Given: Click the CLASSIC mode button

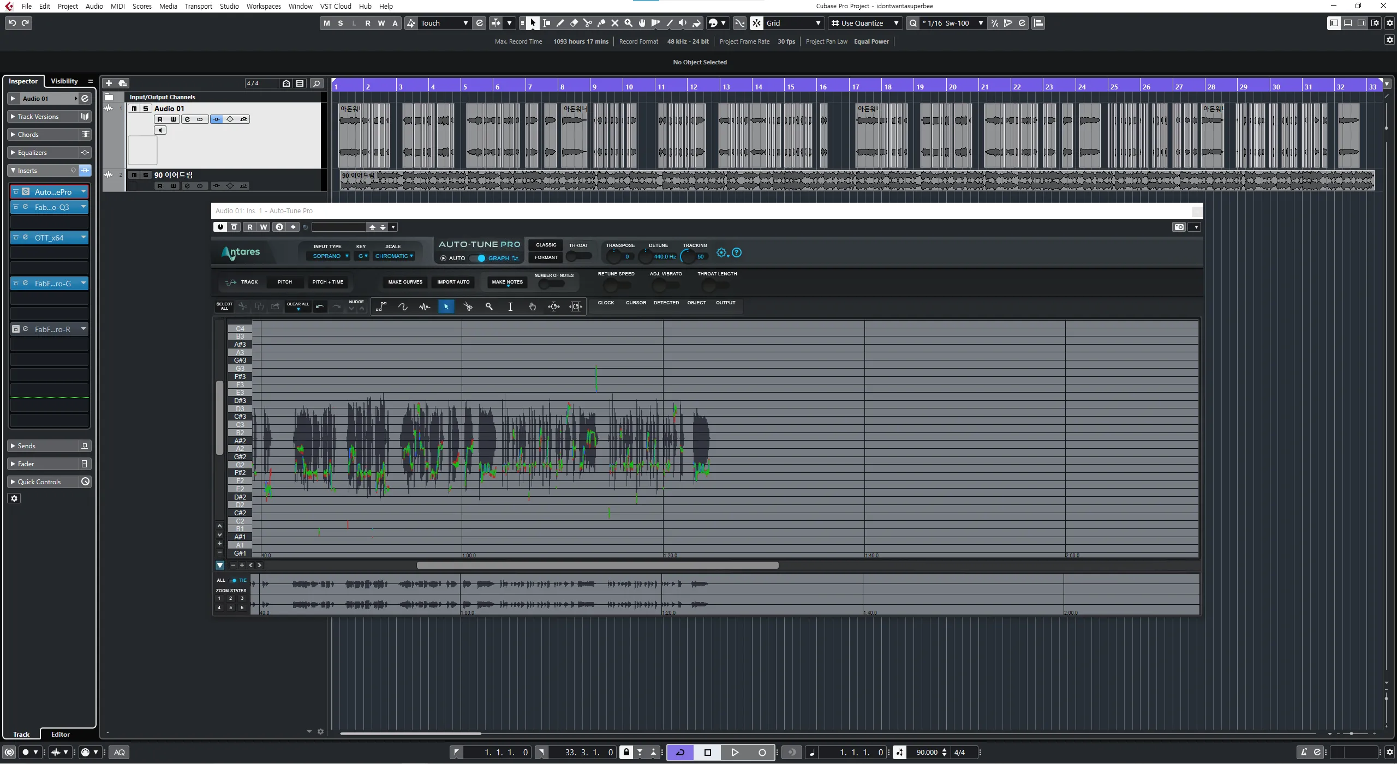Looking at the screenshot, I should pos(546,245).
